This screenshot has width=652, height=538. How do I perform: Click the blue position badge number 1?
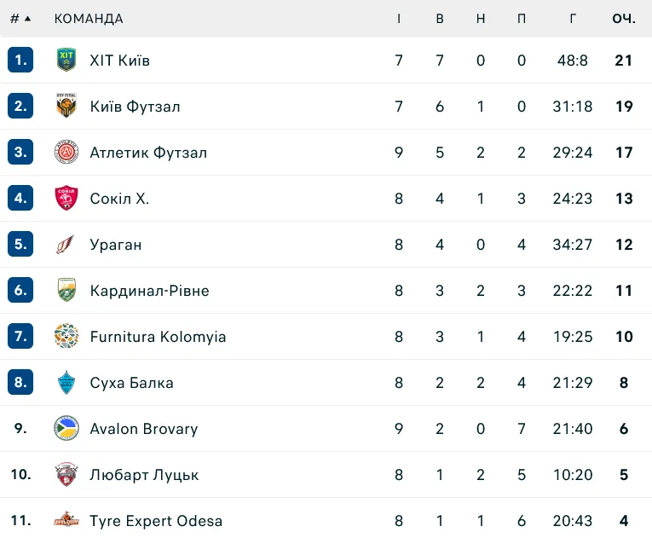(20, 60)
